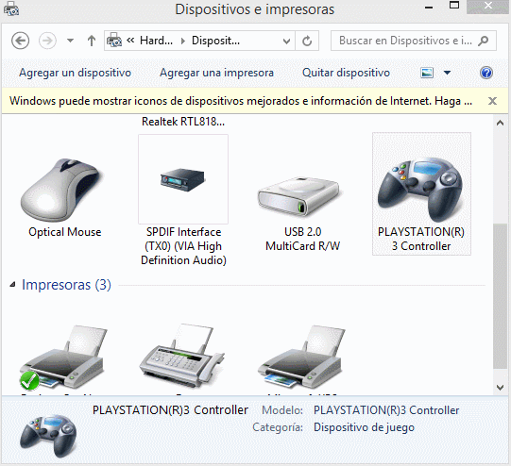Collapse the Impresoras (3) group
511x466 pixels.
coord(12,285)
